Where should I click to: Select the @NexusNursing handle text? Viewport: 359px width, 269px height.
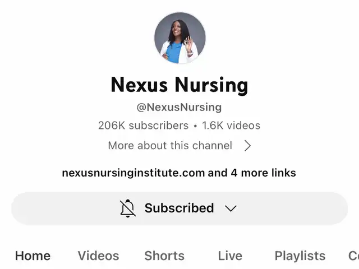[179, 107]
